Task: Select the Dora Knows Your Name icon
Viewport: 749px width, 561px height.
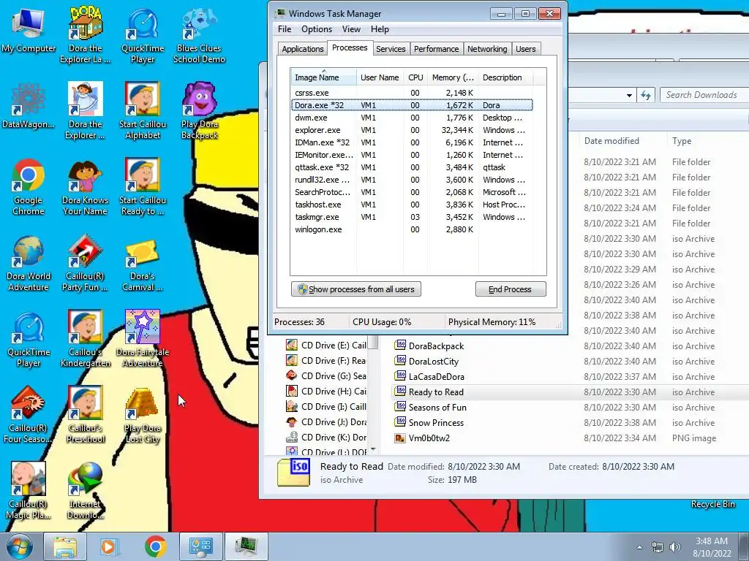Action: [85, 187]
